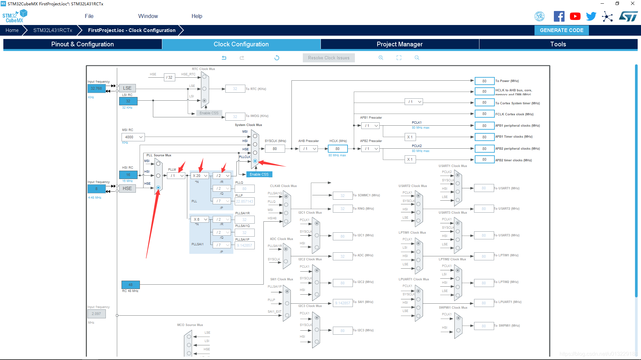Click the ST logo icon

tap(628, 16)
